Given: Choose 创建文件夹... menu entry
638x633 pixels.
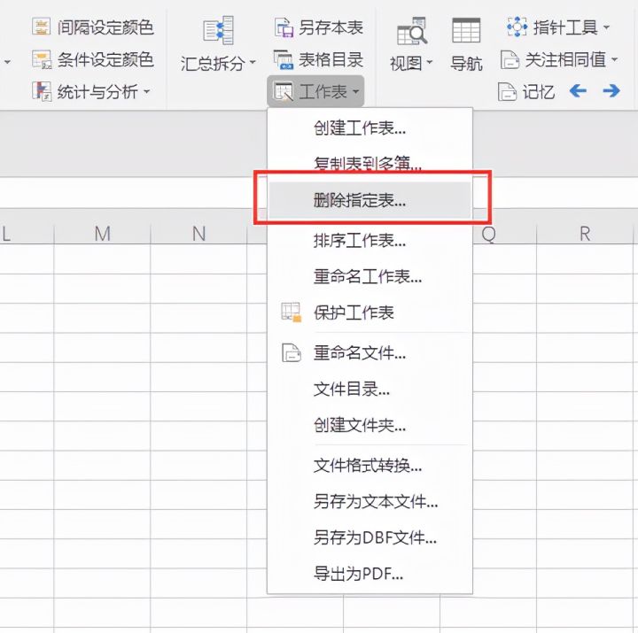Looking at the screenshot, I should (370, 425).
